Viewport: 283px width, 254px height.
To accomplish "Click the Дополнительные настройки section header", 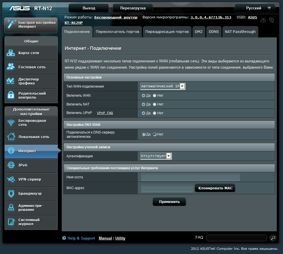I will [x=31, y=111].
